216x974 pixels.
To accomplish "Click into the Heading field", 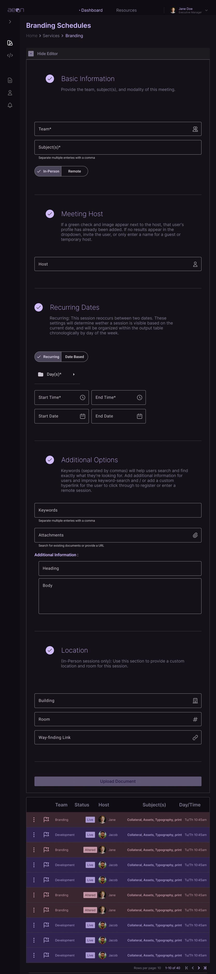I will pos(120,568).
